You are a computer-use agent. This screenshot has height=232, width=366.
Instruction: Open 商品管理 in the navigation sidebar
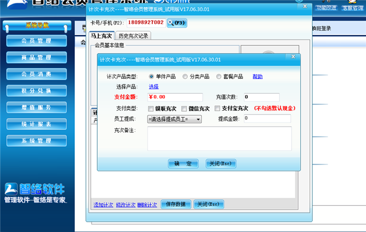coord(37,57)
